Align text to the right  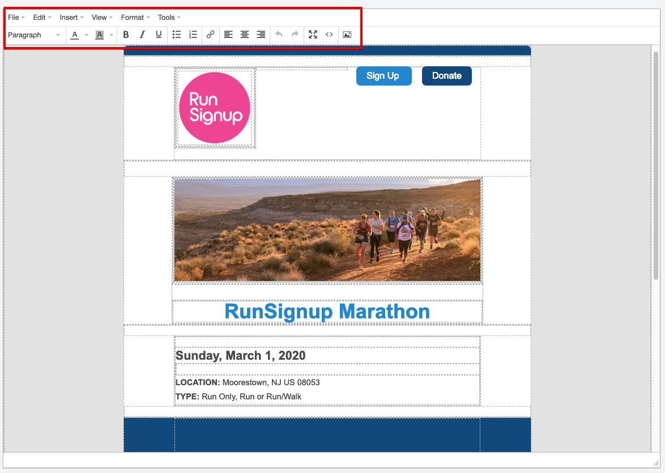[x=261, y=35]
